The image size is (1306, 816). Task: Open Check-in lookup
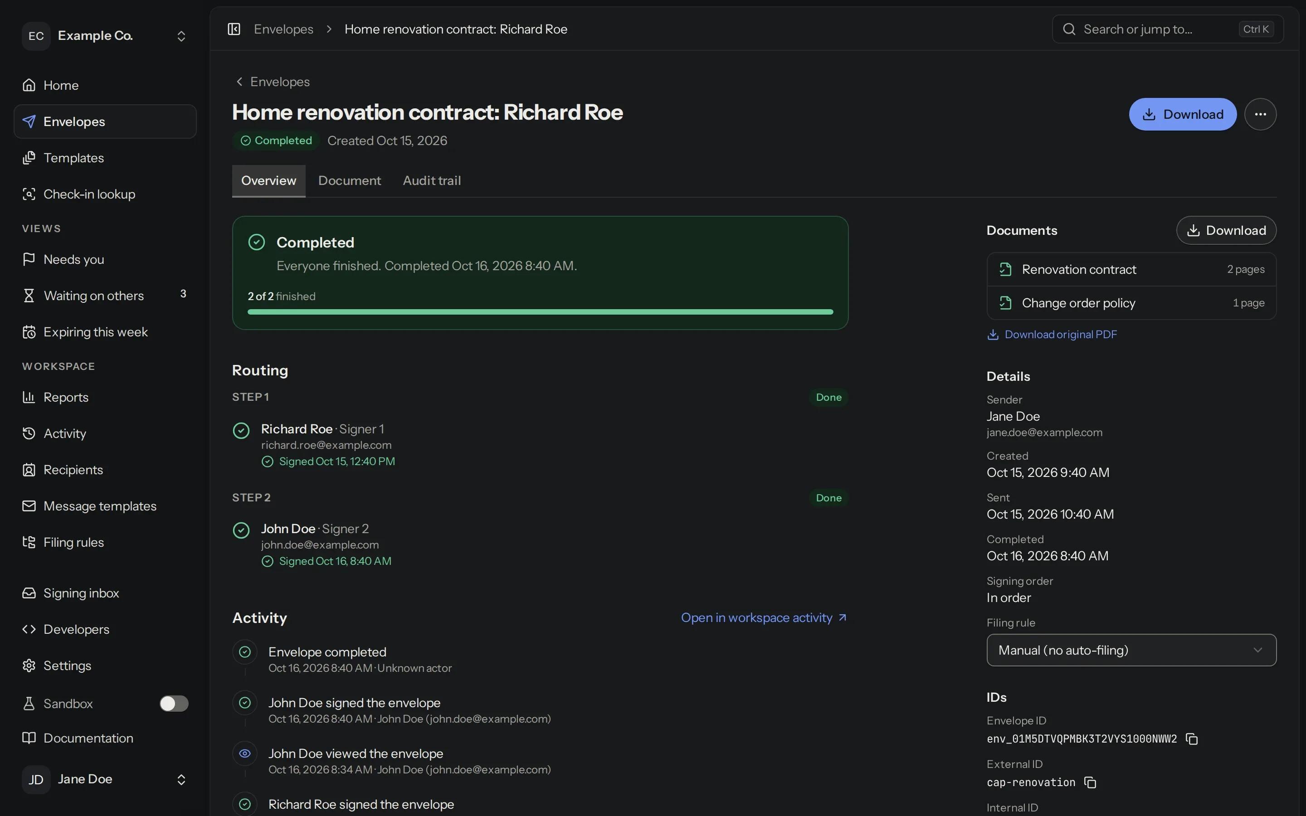105,194
